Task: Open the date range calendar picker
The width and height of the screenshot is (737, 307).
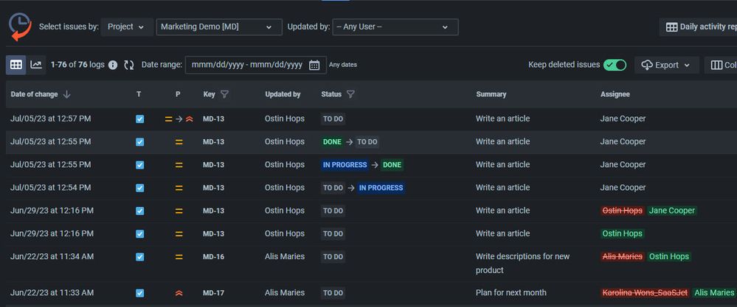Action: click(314, 65)
